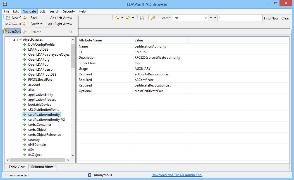
Task: Select applicationEntity tree item
Action: pos(41,95)
